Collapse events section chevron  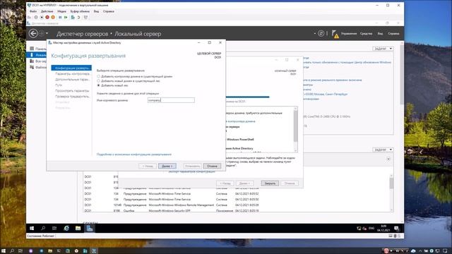coord(388,159)
